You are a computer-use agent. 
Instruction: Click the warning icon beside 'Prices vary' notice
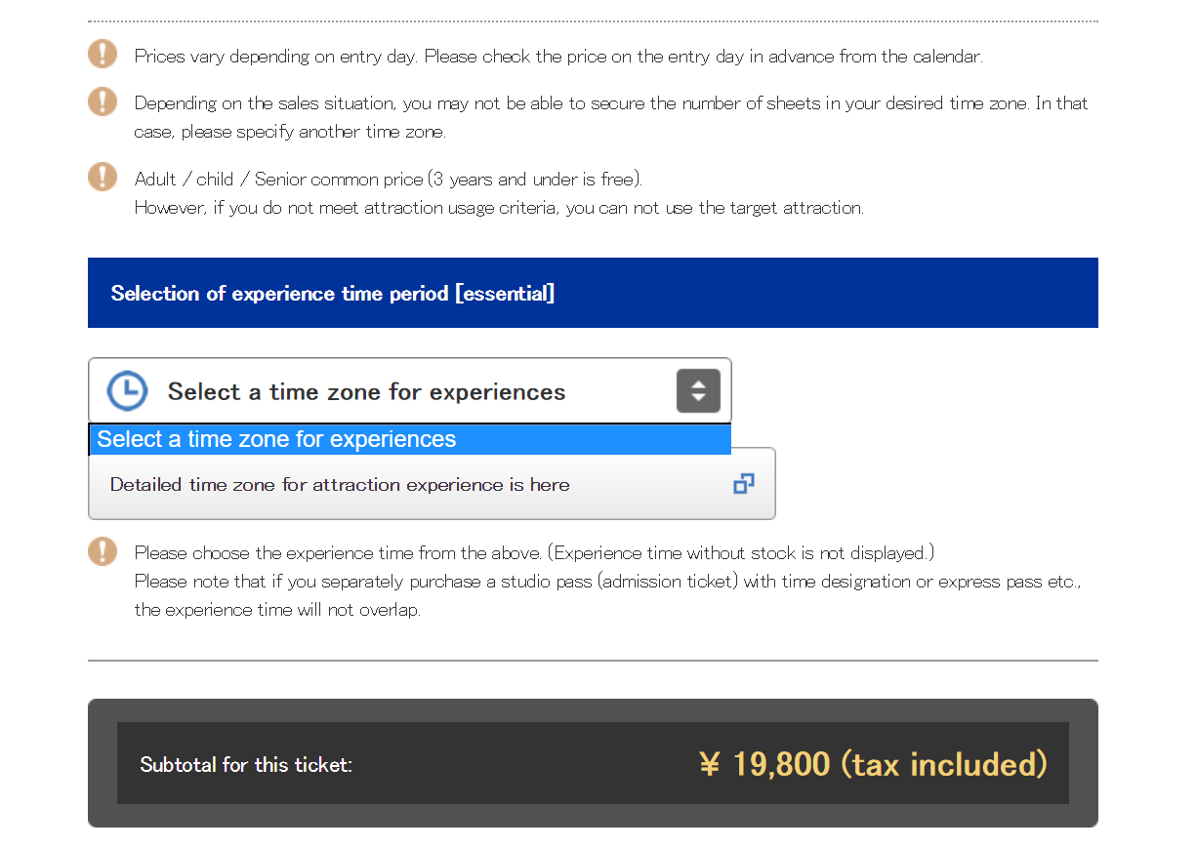tap(103, 55)
